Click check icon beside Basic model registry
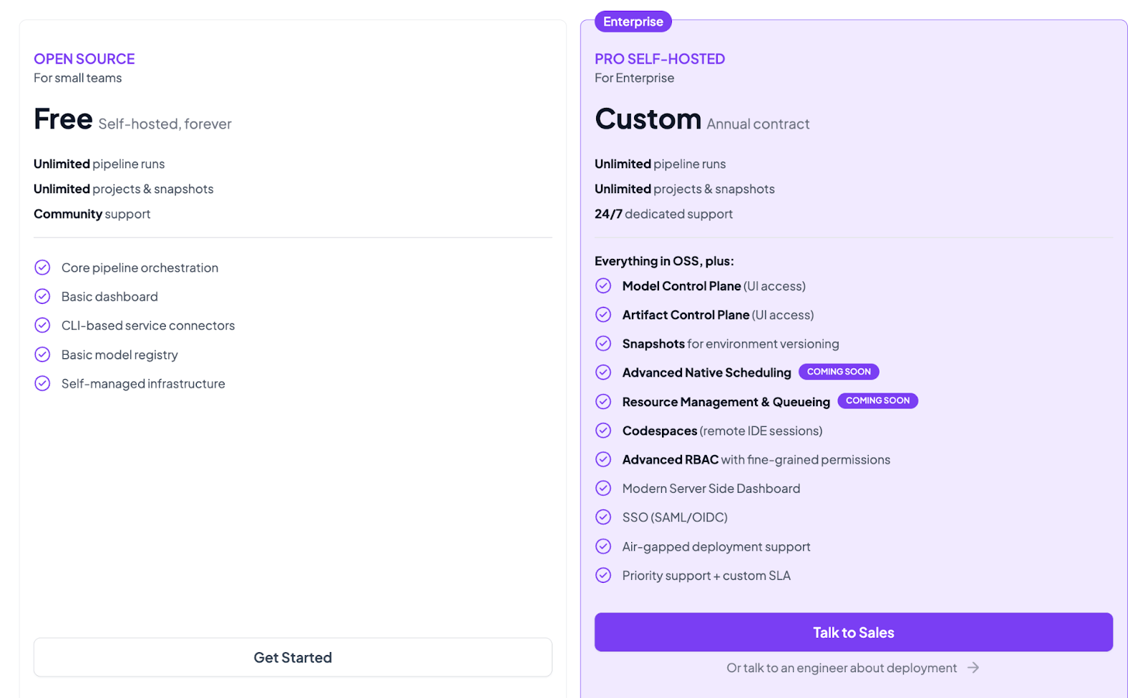 tap(42, 355)
